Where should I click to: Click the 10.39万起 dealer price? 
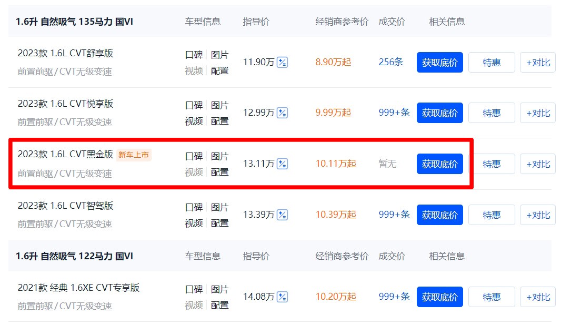[x=336, y=215]
